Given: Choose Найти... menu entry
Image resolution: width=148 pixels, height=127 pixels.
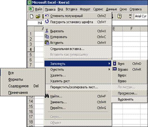Looking at the screenshot, I should [x=78, y=96].
